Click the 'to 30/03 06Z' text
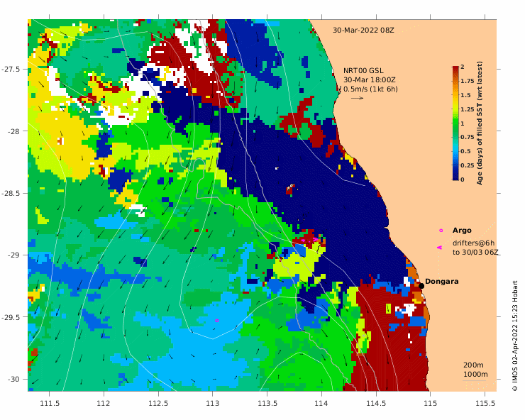Viewport: 525px width, 420px height. (x=475, y=252)
